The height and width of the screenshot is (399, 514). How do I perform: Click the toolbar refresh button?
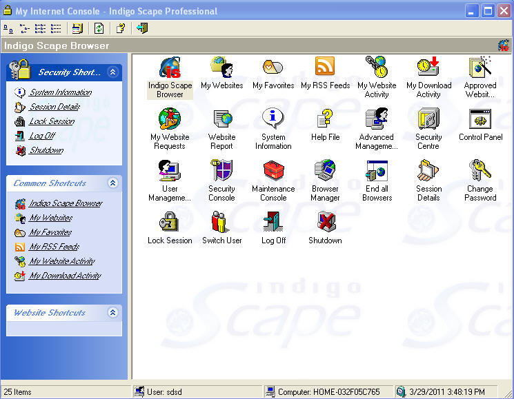click(99, 28)
